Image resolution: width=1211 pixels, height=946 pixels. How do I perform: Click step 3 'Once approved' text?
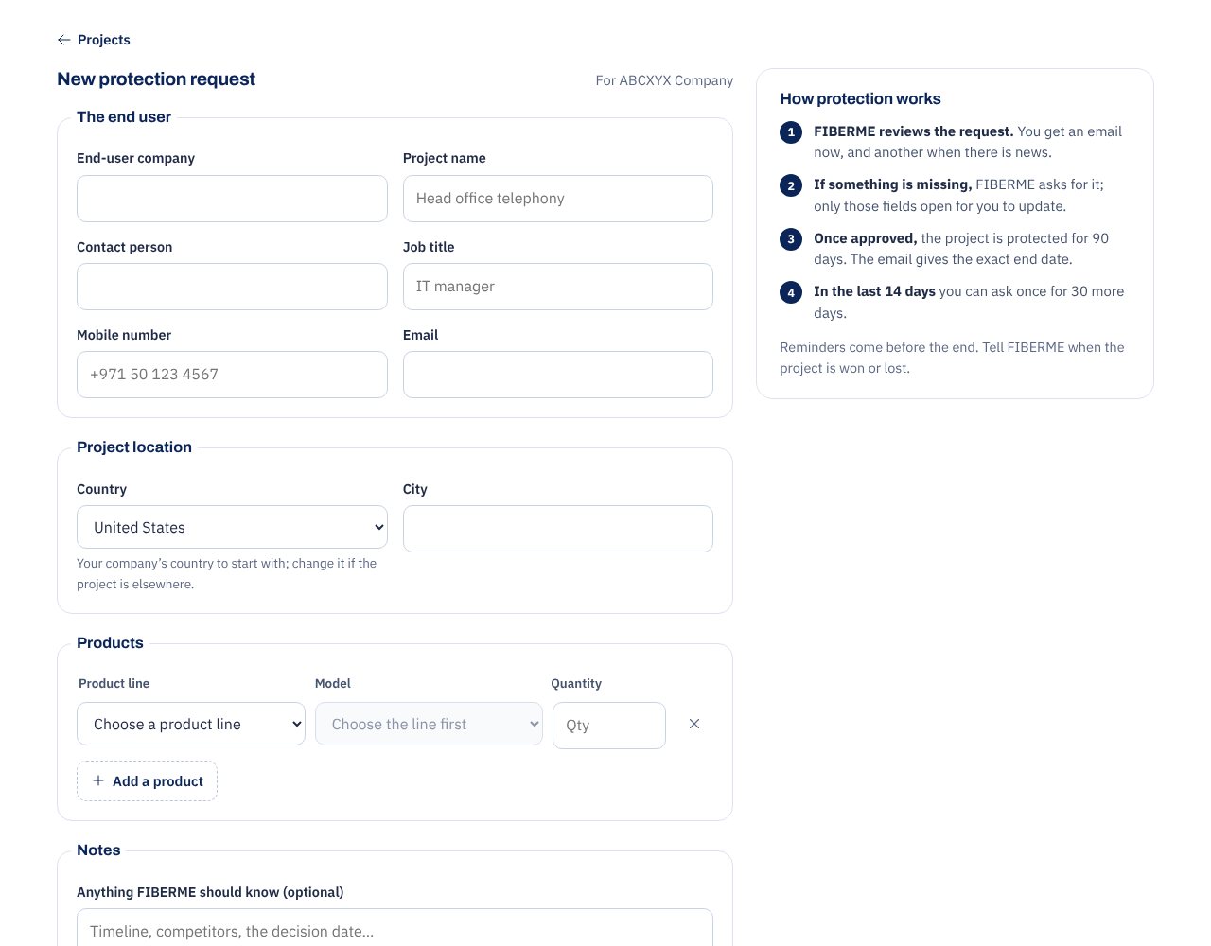(x=961, y=249)
